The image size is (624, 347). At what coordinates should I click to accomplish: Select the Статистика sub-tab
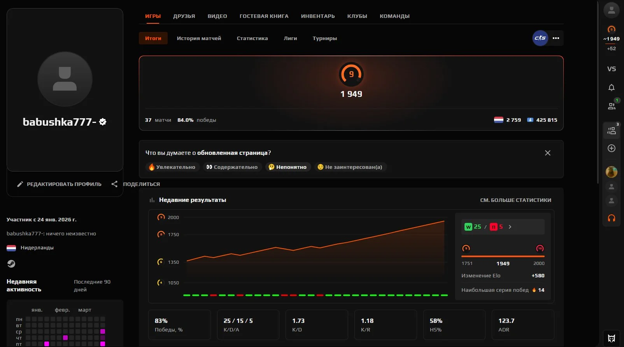point(252,38)
